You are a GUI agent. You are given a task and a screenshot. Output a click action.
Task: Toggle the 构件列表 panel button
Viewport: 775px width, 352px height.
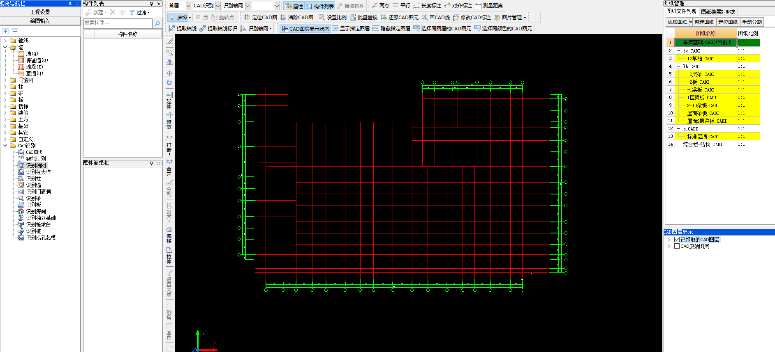pyautogui.click(x=320, y=6)
